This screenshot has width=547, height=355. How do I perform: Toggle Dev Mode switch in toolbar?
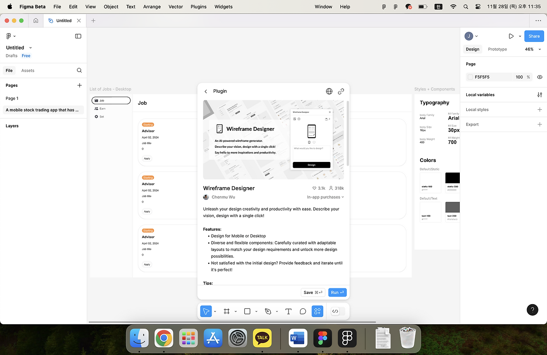coord(338,311)
